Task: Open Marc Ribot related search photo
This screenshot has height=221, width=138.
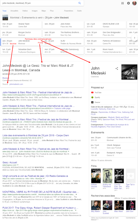Action: tap(119, 205)
